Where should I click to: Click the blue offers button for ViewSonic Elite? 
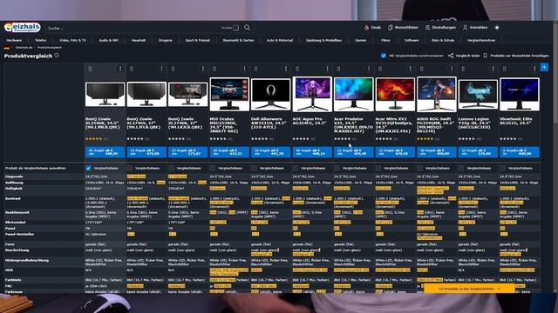coord(520,152)
